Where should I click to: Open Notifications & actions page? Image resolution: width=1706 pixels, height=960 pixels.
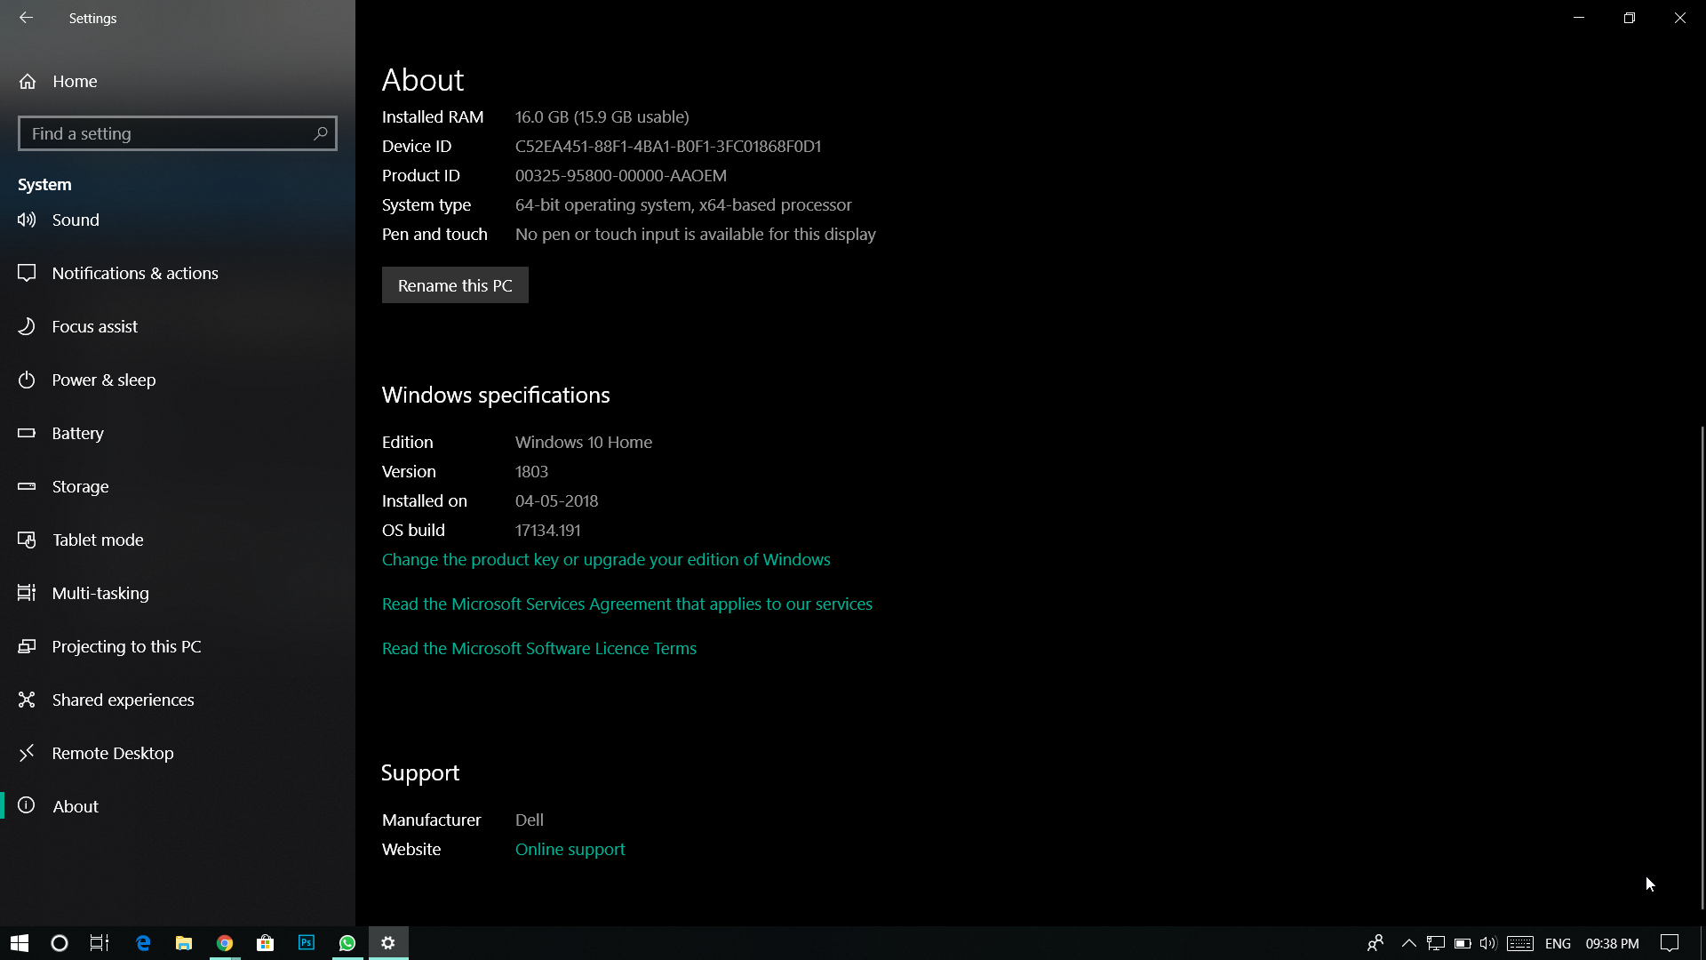(135, 273)
